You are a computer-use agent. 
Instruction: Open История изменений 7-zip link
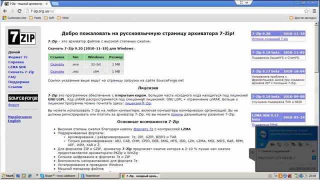point(270,39)
